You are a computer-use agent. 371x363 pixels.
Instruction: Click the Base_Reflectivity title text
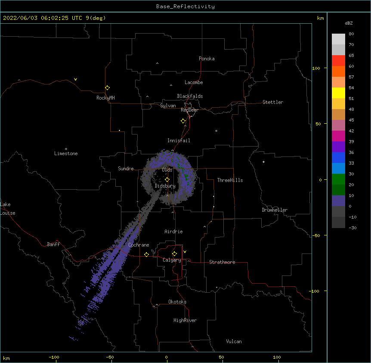185,6
